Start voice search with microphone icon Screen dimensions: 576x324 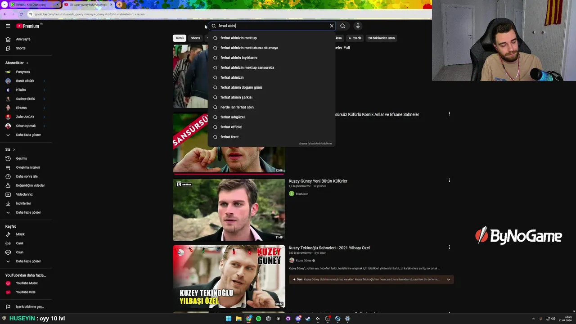(358, 26)
